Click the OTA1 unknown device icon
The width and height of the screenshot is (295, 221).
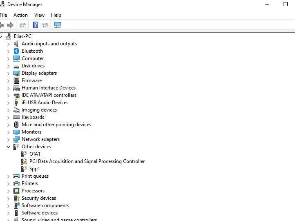click(x=24, y=154)
